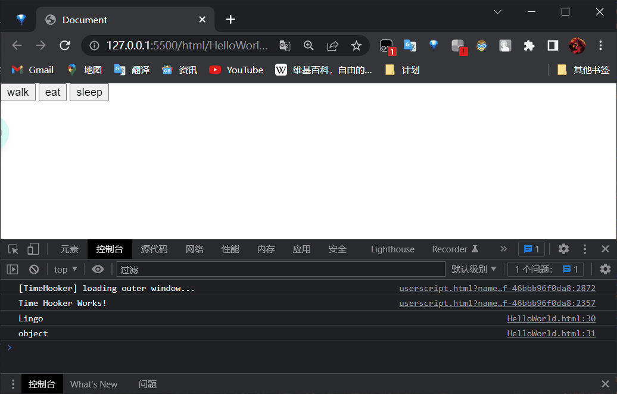Open the gray extension with red alert badge
617x394 pixels.
[x=459, y=47]
